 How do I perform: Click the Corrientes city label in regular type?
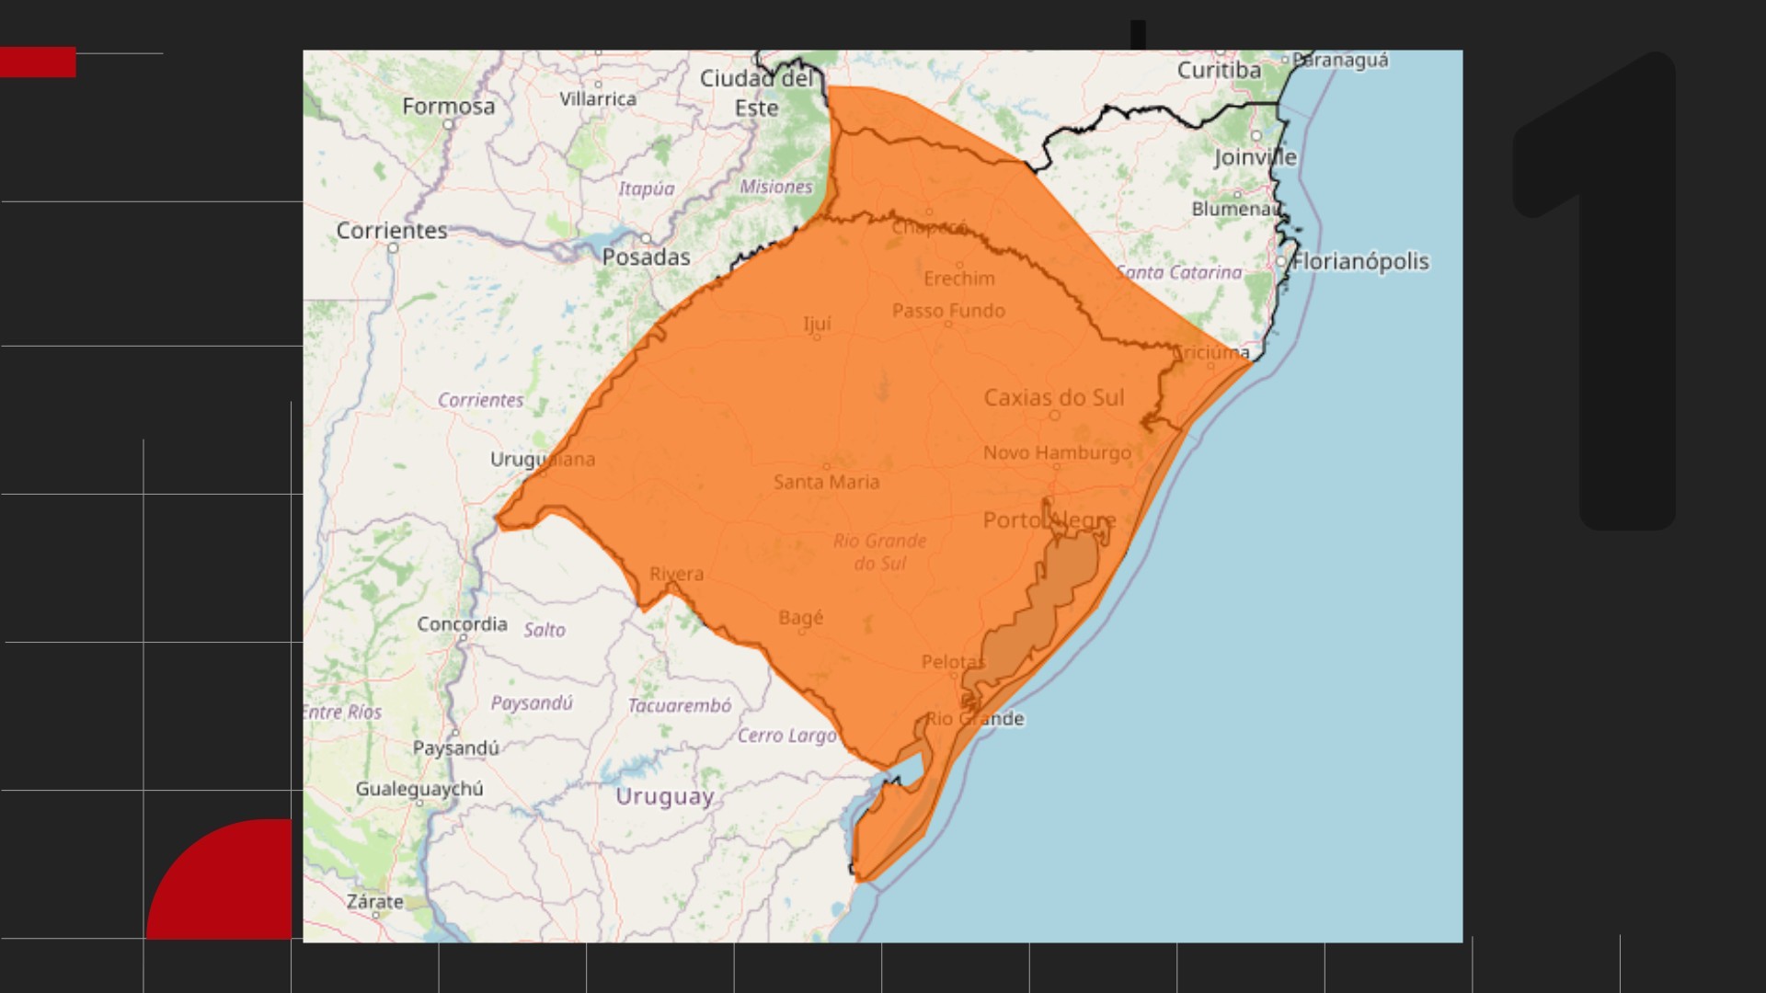[392, 231]
